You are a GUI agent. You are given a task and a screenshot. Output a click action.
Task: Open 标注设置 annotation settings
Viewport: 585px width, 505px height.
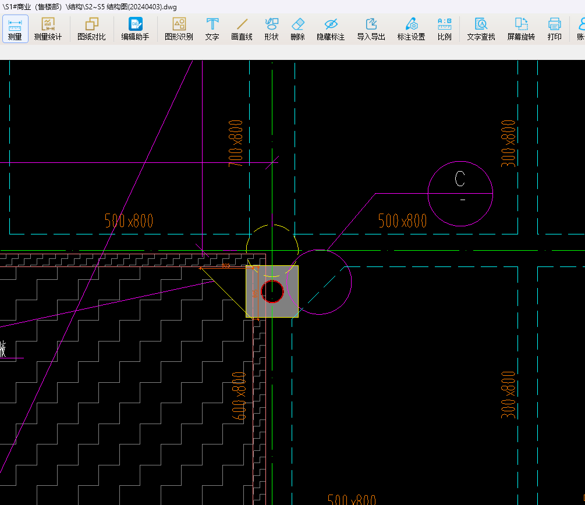[x=411, y=29]
